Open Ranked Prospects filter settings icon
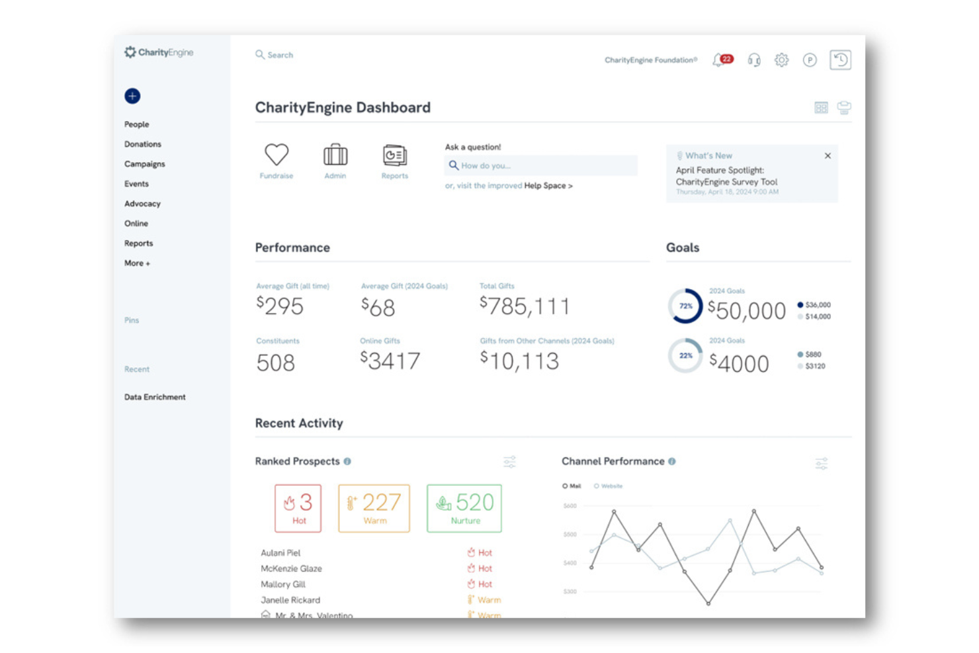 click(509, 462)
